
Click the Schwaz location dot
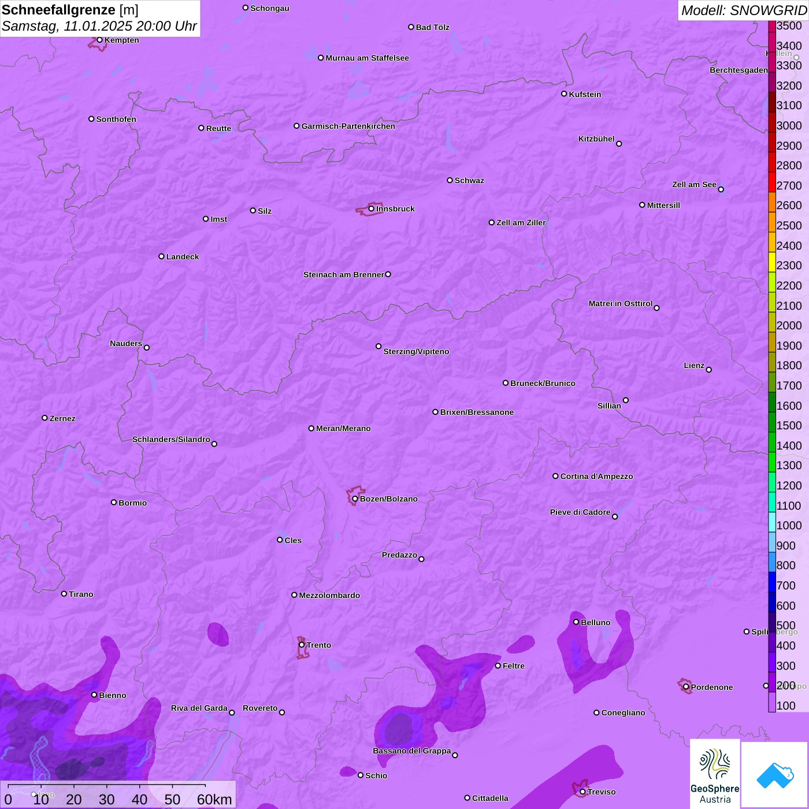(450, 180)
